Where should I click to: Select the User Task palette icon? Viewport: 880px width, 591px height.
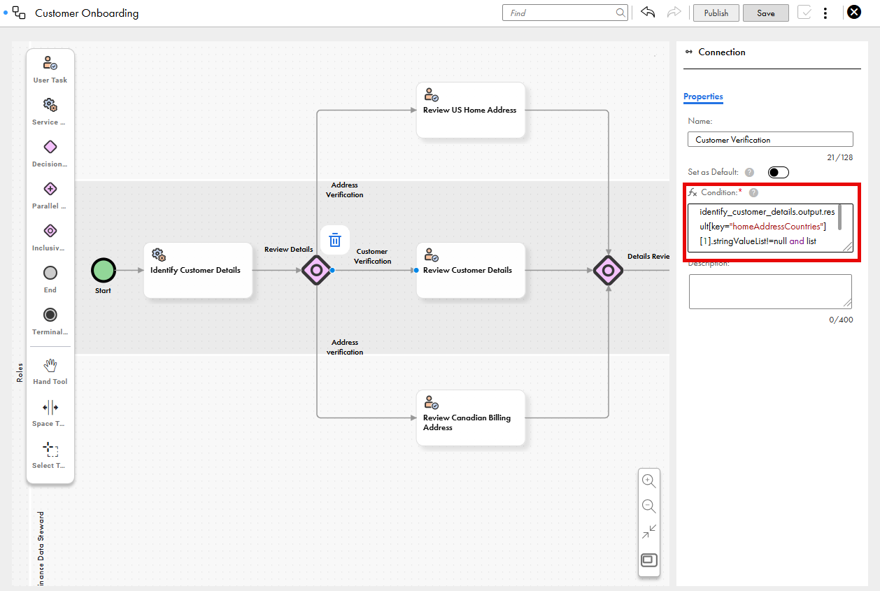point(50,64)
